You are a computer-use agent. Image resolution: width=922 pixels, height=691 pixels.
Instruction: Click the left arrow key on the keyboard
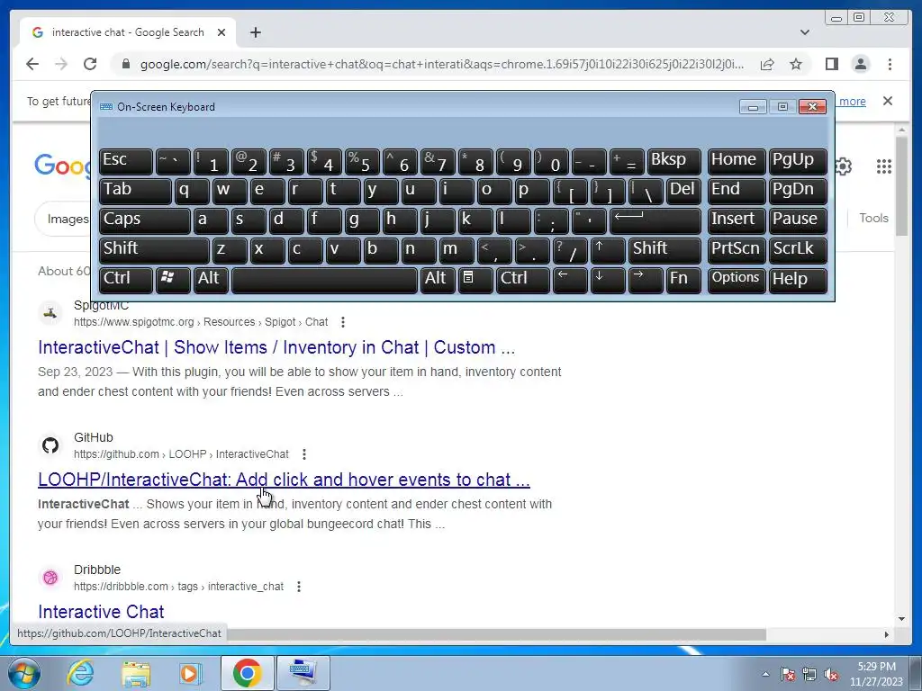click(x=570, y=280)
